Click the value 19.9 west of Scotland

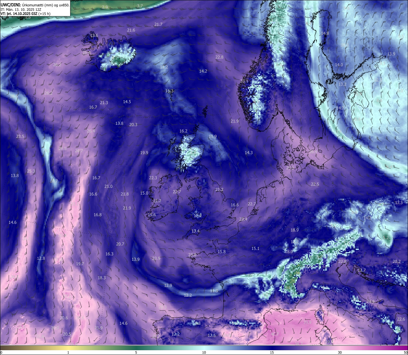(144, 153)
